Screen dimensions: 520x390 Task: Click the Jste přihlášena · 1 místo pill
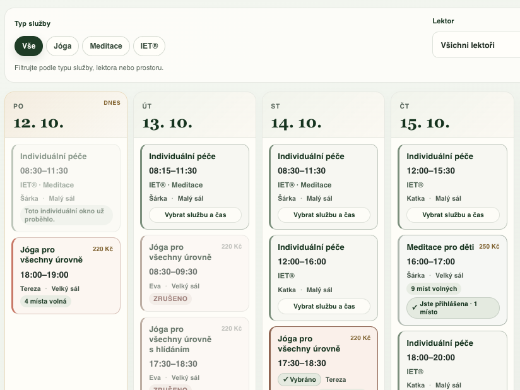(x=453, y=308)
